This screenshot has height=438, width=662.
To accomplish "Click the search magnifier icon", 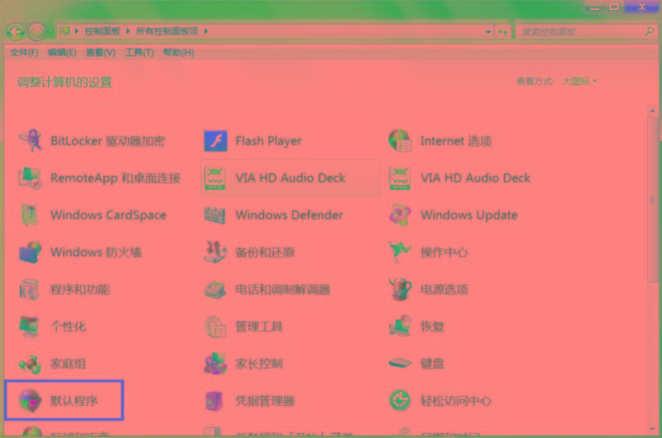I will pyautogui.click(x=650, y=31).
